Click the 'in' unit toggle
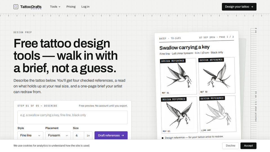The height and width of the screenshot is (152, 270). click(88, 135)
